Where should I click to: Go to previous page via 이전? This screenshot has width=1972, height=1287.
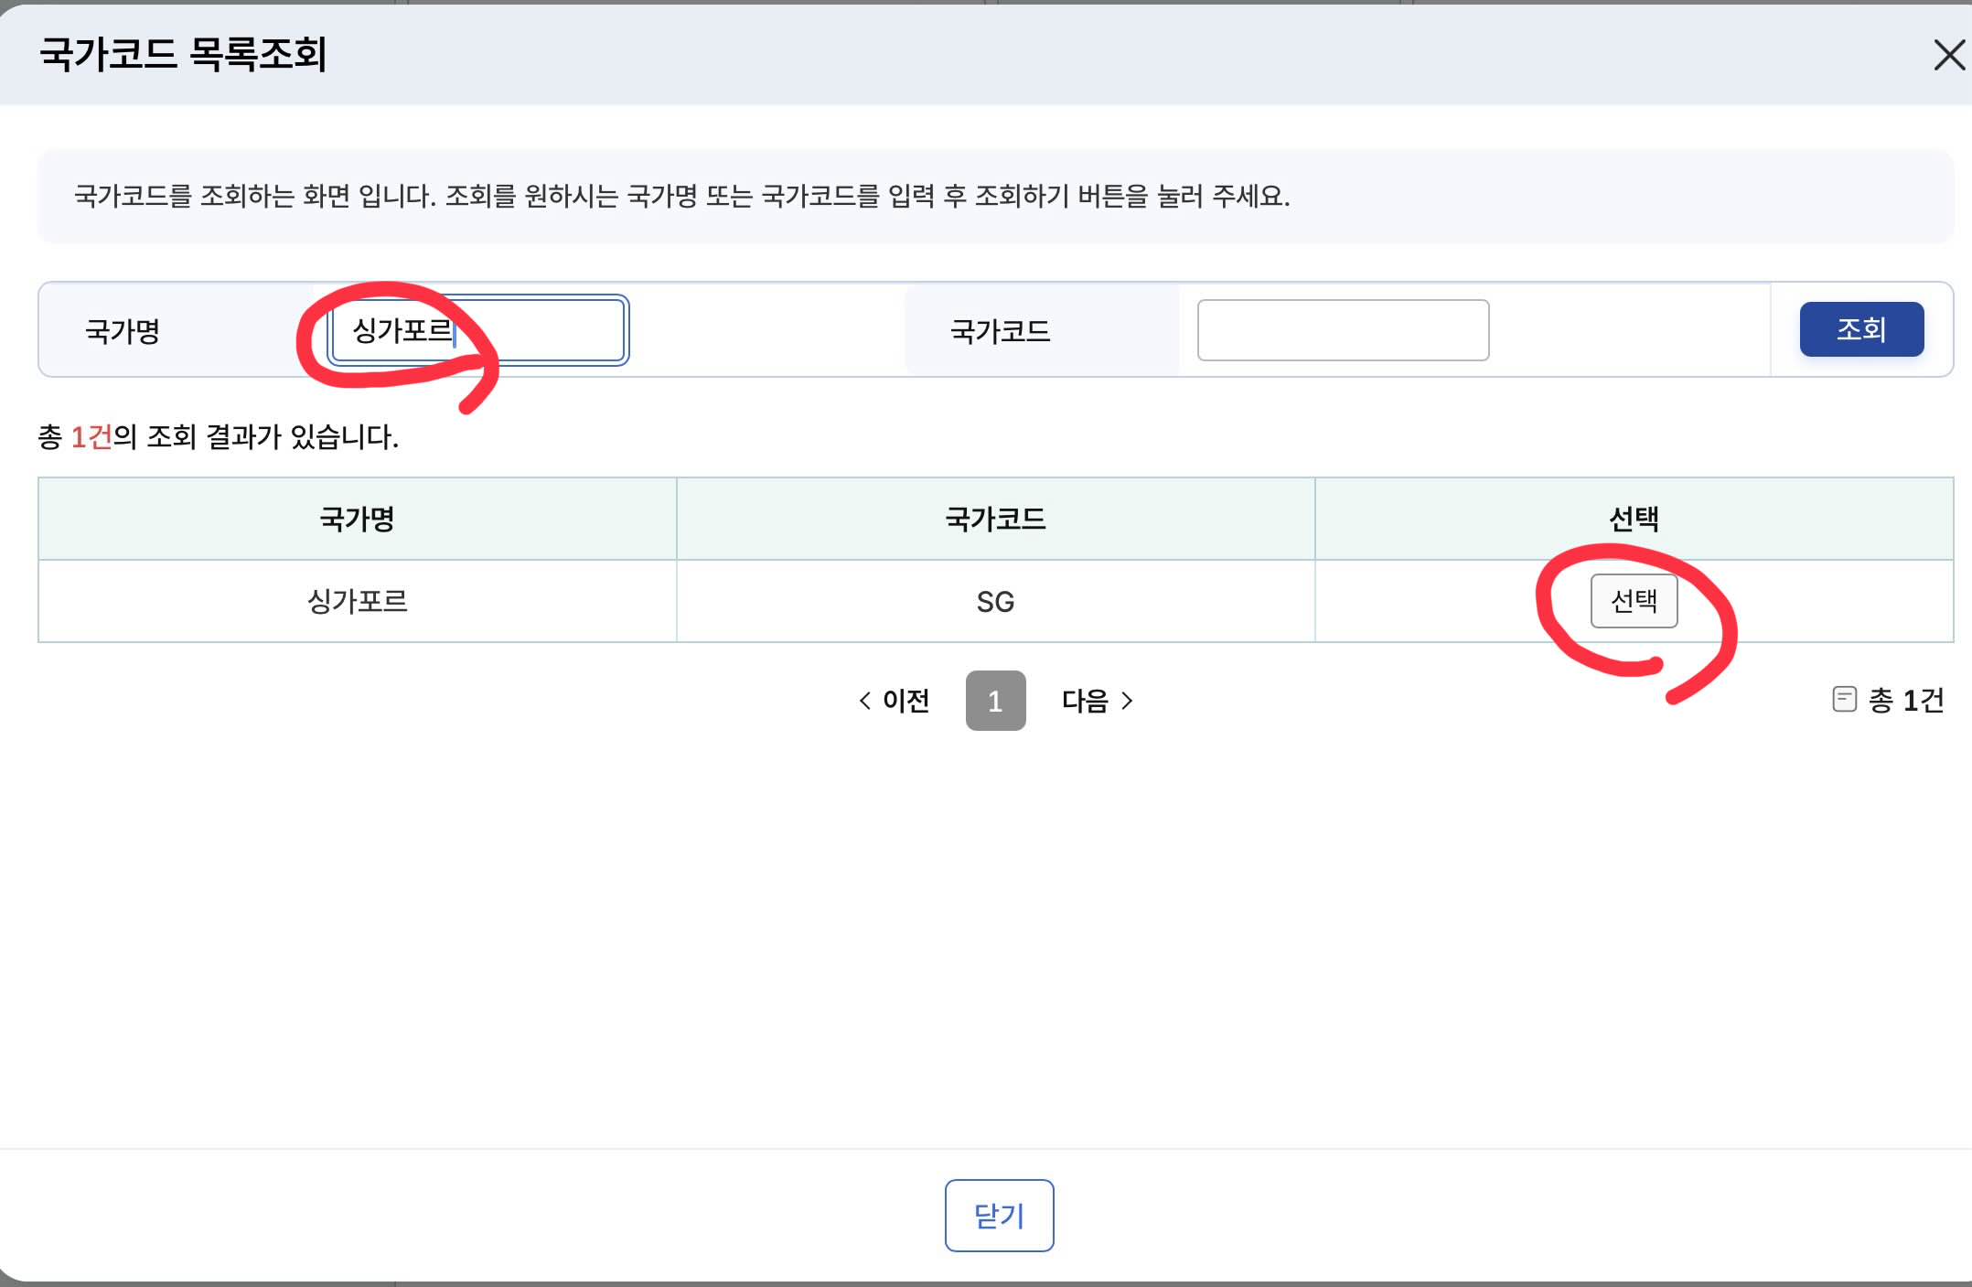tap(895, 701)
